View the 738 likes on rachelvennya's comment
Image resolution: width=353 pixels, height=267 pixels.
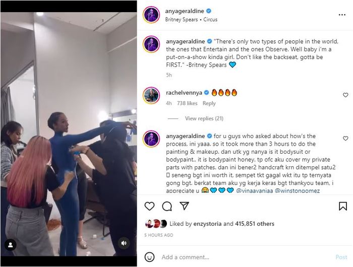[x=187, y=103]
